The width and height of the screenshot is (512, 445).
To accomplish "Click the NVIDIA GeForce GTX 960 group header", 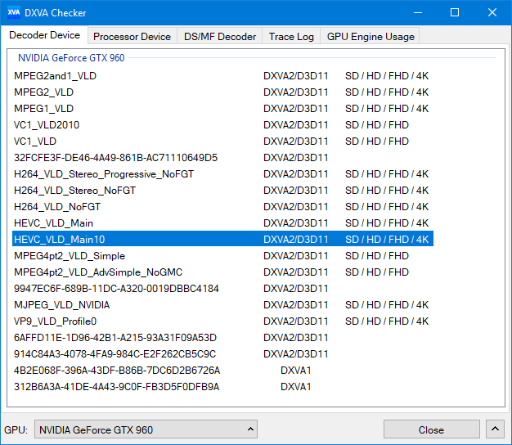I will click(71, 58).
